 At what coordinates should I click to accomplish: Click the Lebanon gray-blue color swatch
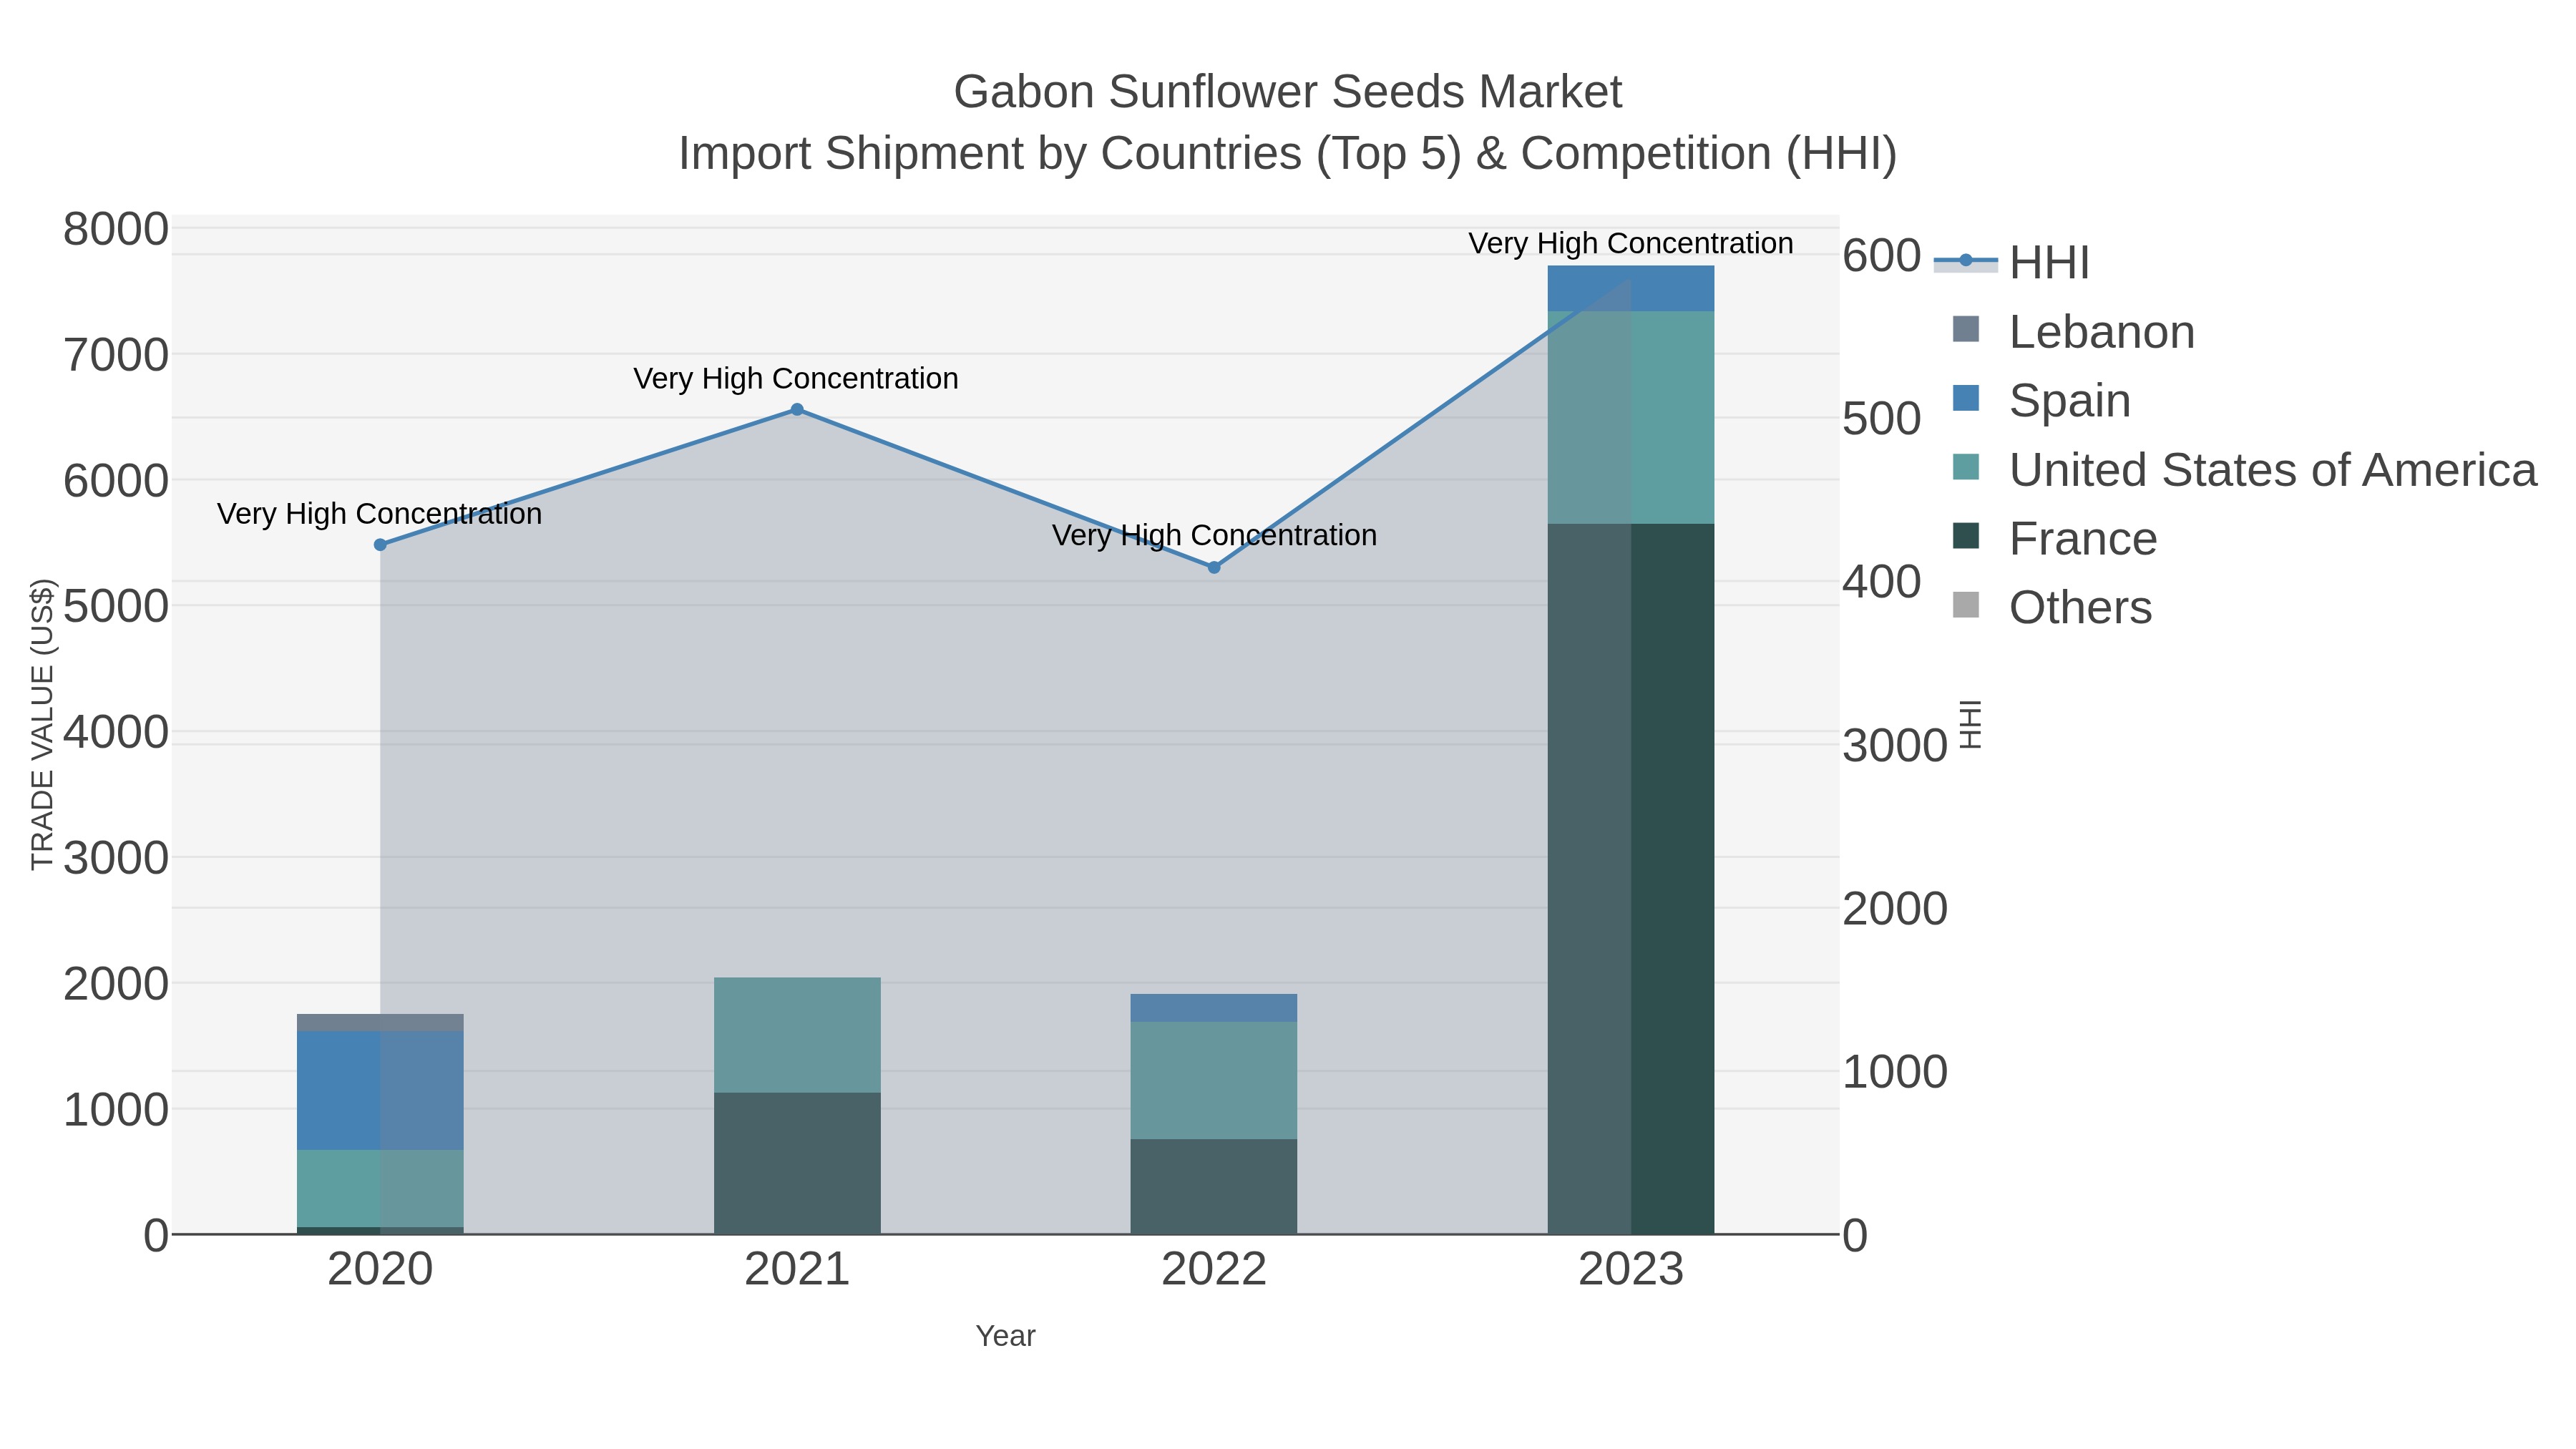pos(1966,329)
